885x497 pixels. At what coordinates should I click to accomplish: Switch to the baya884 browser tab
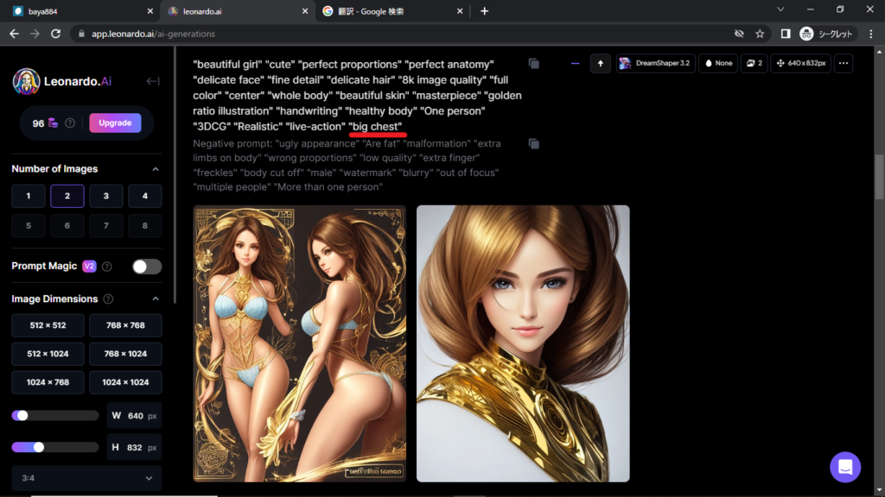click(x=78, y=11)
